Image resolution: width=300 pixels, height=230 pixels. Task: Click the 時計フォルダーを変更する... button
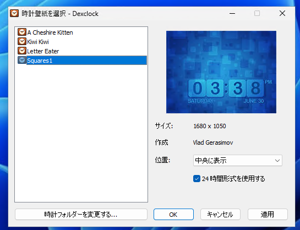click(81, 215)
